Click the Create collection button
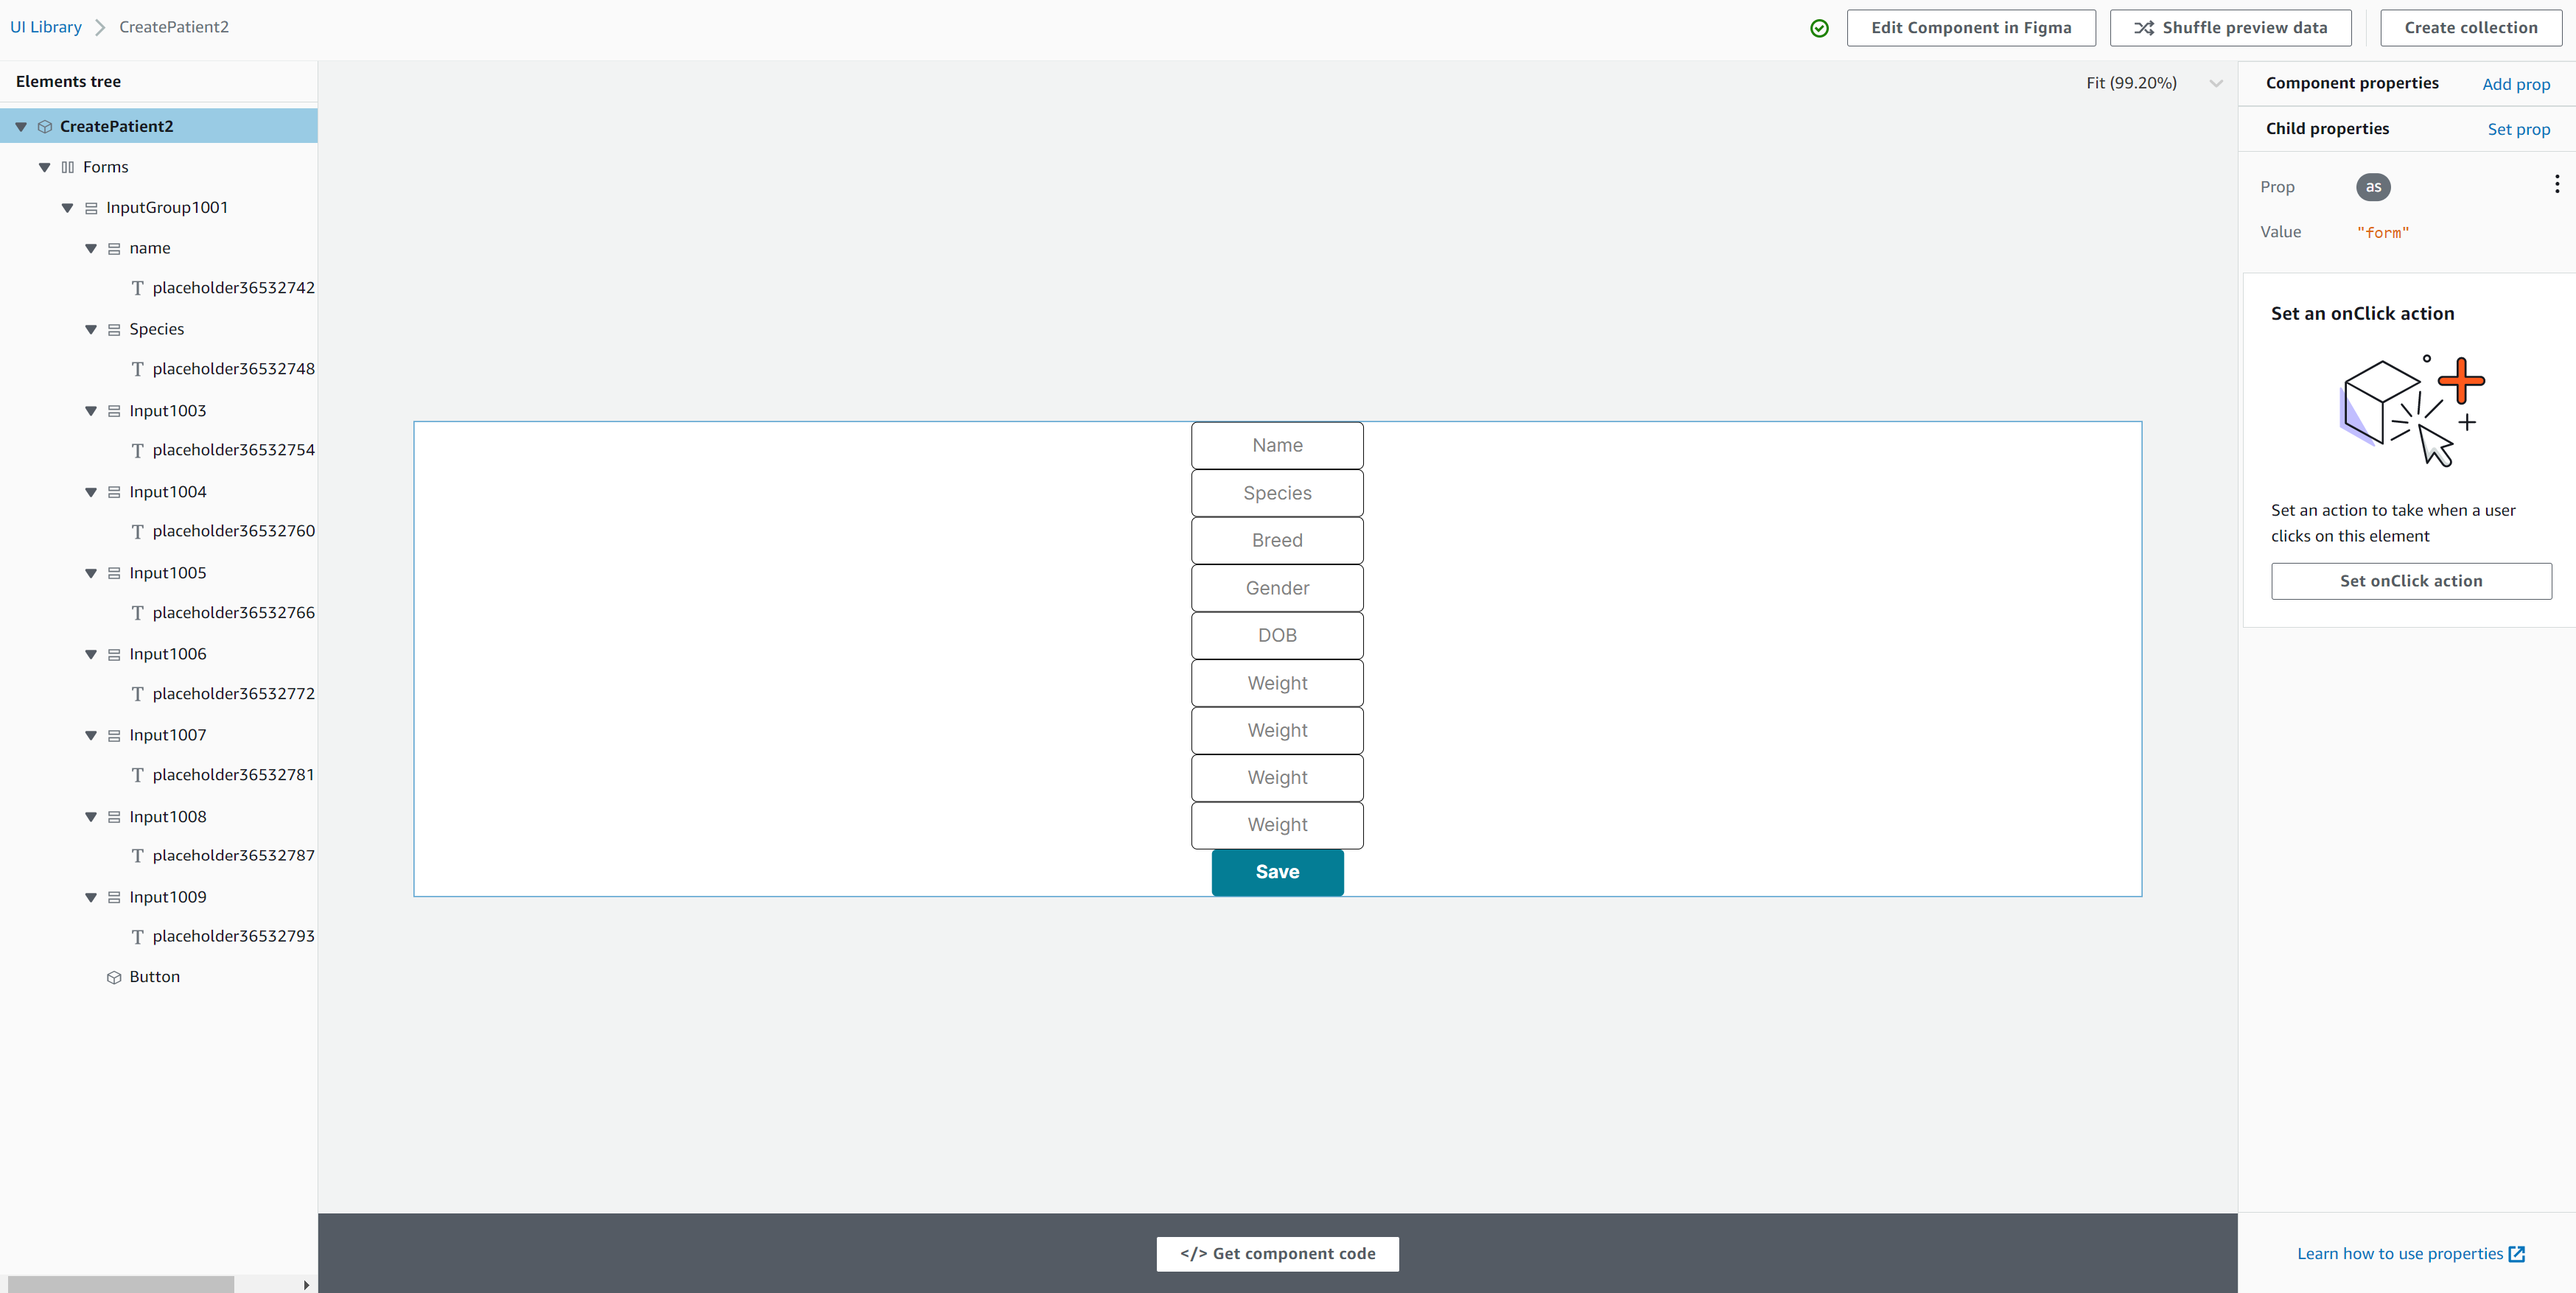 (x=2470, y=27)
